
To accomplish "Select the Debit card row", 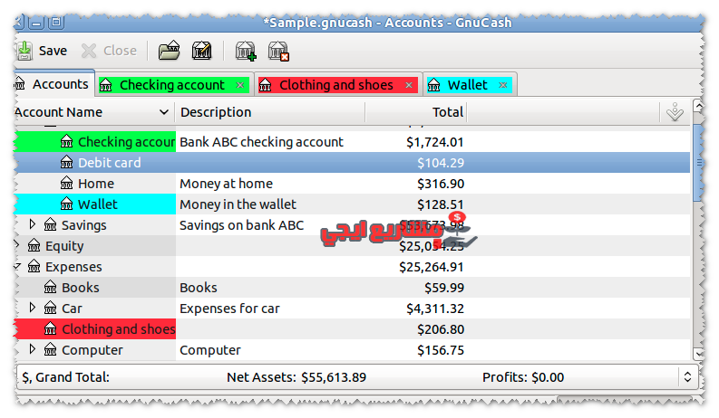I will [352, 163].
